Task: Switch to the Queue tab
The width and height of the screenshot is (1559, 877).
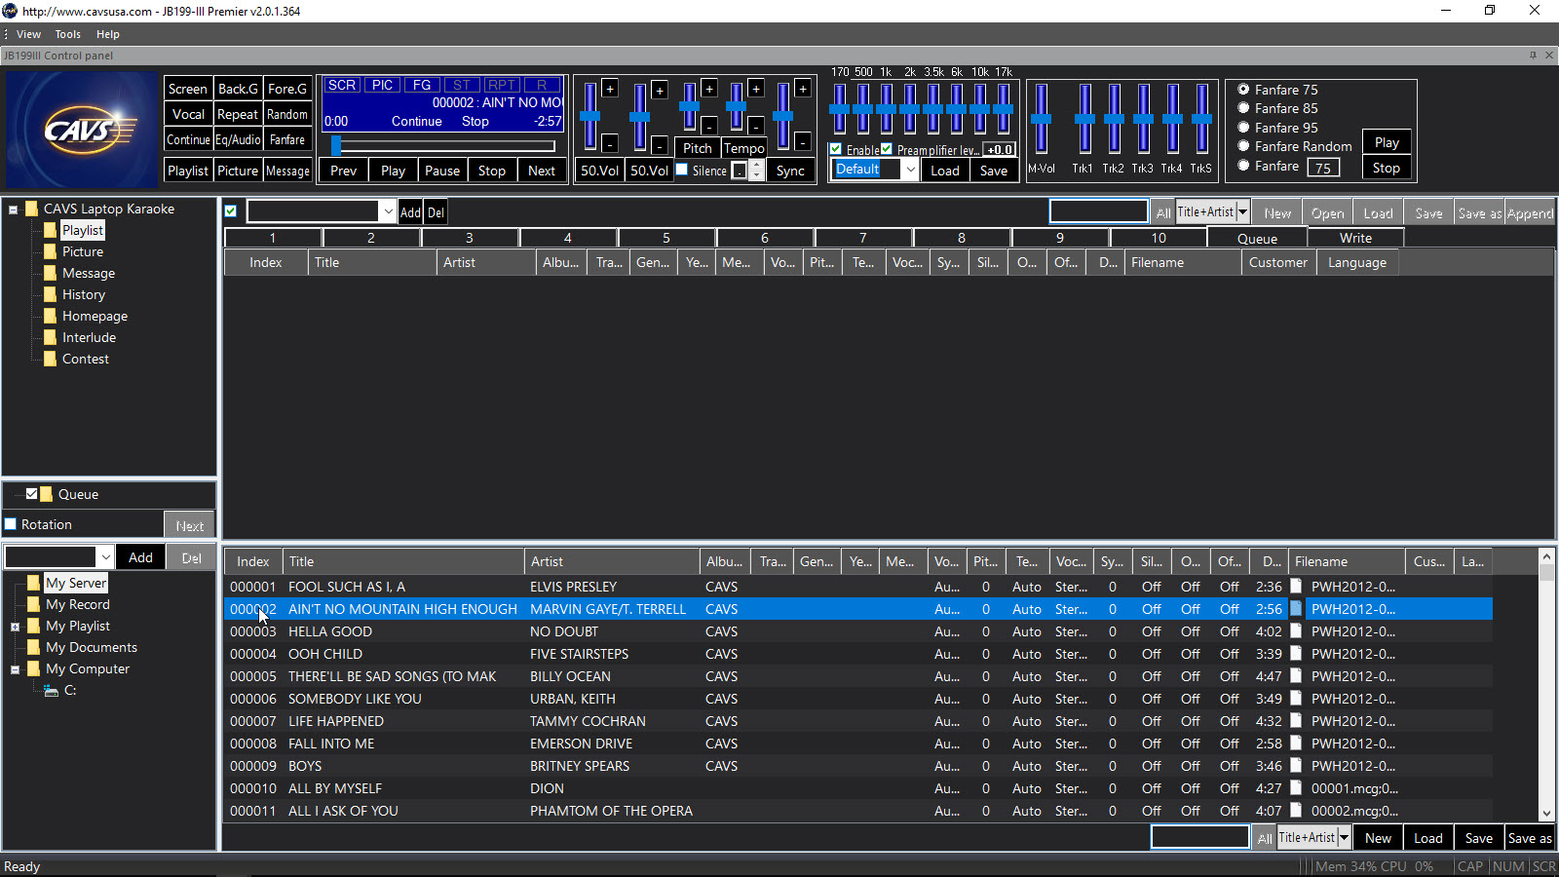Action: click(x=1257, y=238)
